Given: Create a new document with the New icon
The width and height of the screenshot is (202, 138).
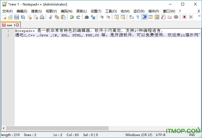Looking at the screenshot, I should pyautogui.click(x=4, y=17).
